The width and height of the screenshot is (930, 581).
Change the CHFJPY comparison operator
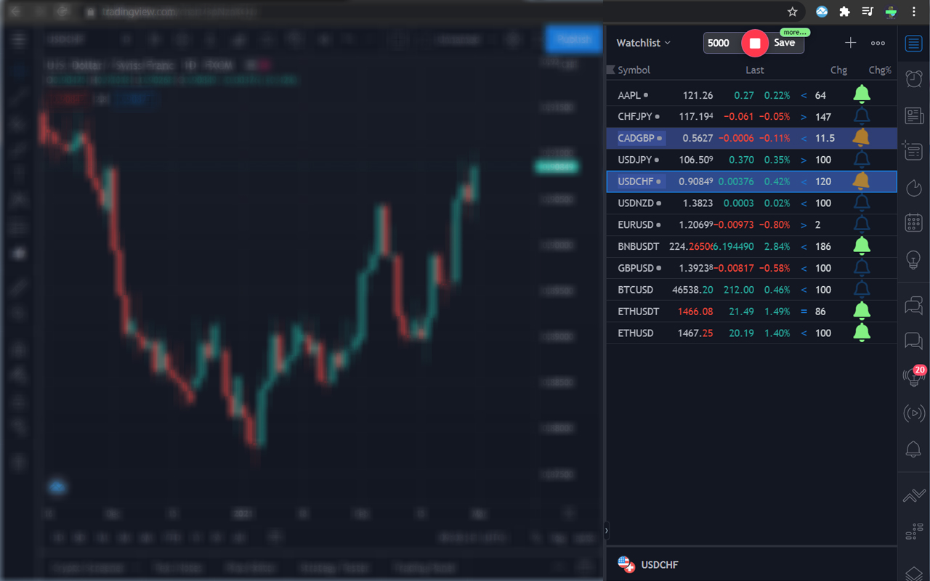[x=804, y=117]
